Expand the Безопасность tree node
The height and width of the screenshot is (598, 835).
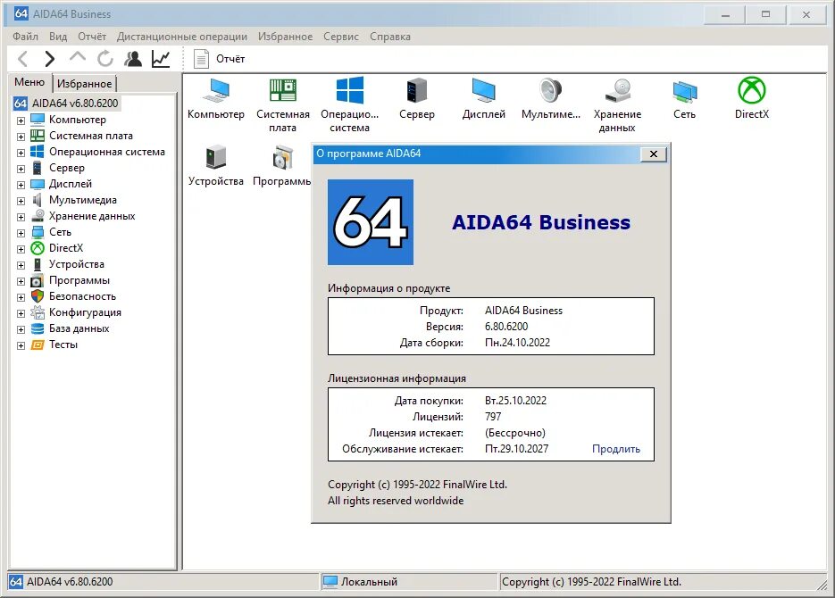click(20, 295)
